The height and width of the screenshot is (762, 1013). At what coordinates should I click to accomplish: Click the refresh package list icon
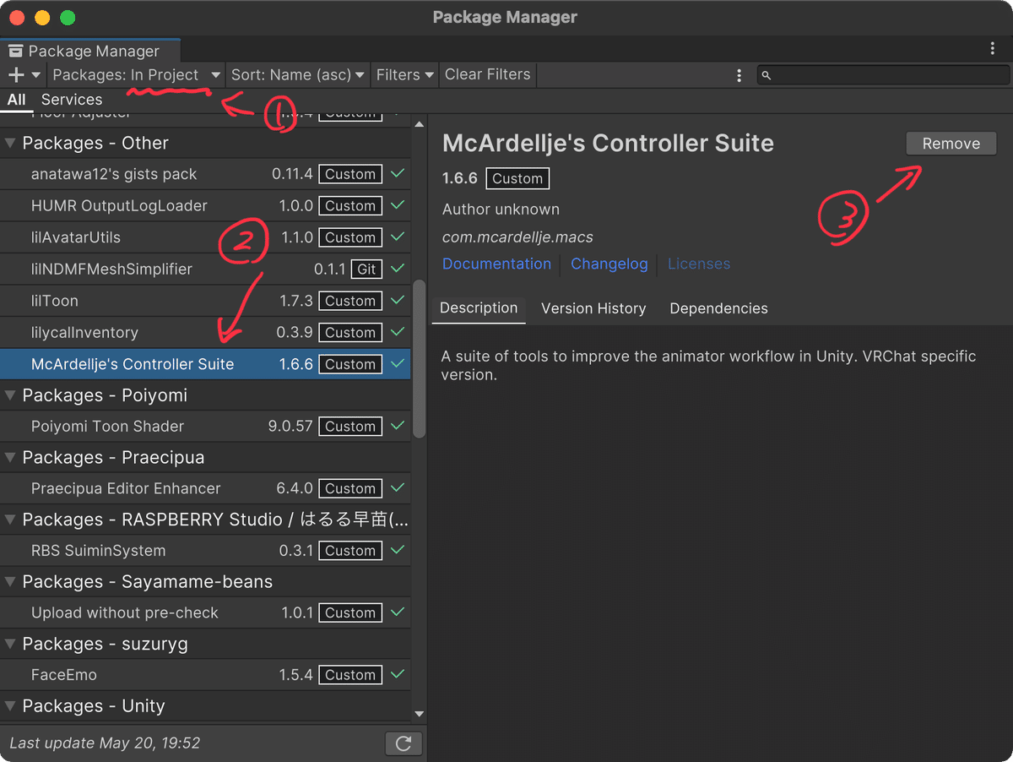(x=404, y=743)
